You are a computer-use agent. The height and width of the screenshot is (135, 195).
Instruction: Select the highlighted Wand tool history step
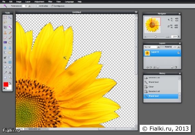click(x=161, y=96)
